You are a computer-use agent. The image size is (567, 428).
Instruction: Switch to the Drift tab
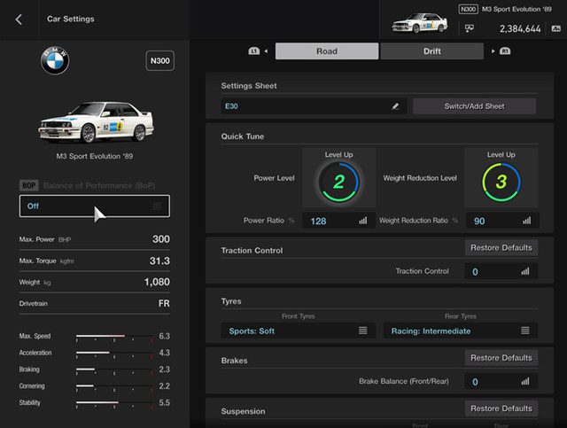point(431,51)
